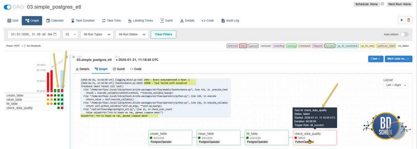Image resolution: width=417 pixels, height=149 pixels.
Task: Click create_table task name in grid list
Action: (x=15, y=95)
